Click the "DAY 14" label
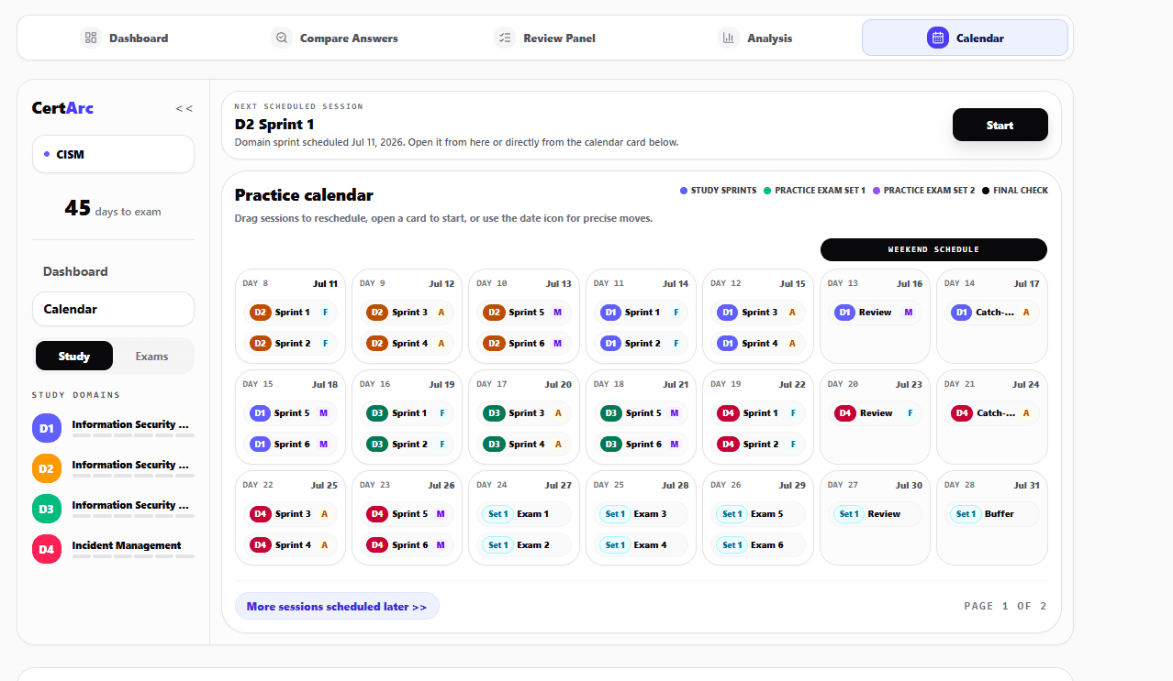 pos(960,284)
